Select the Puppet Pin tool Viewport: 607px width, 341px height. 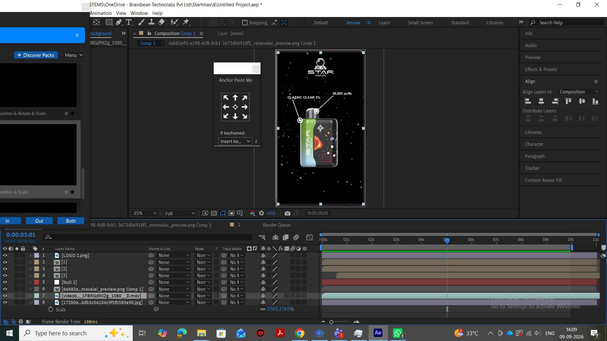(186, 22)
